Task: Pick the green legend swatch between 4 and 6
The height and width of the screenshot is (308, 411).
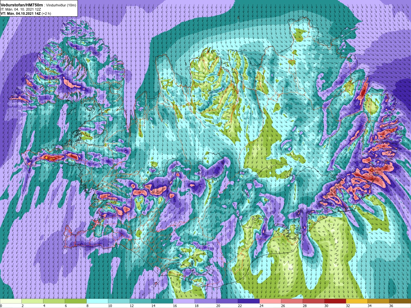Action: (x=54, y=301)
